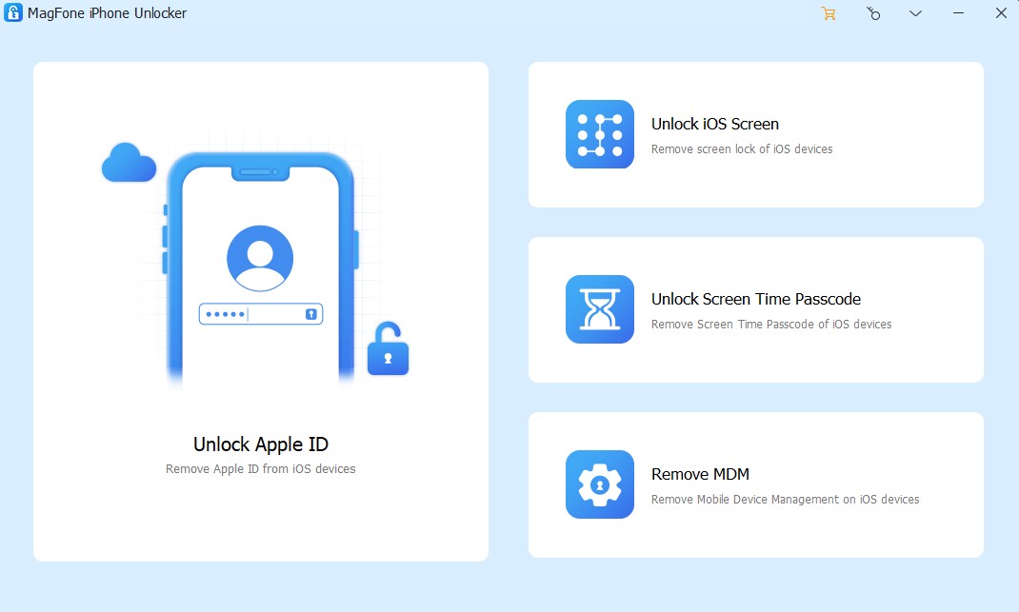
Task: Click the open padlock icon beside phone
Action: pos(388,349)
